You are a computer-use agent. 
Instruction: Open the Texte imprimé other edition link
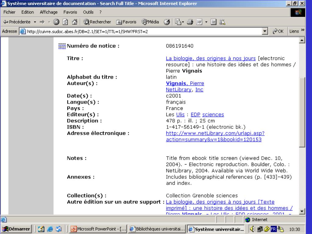point(229,208)
